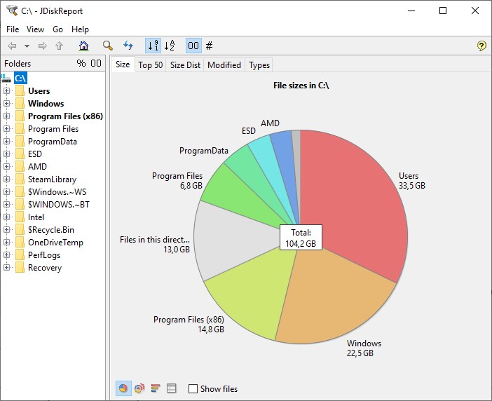Expand the SteamLibrary folder node
Image resolution: width=492 pixels, height=401 pixels.
click(x=7, y=179)
